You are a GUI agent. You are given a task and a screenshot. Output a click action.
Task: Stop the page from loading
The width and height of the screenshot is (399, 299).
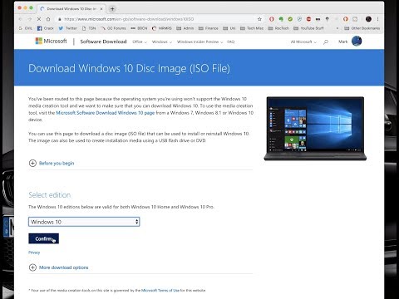39,19
